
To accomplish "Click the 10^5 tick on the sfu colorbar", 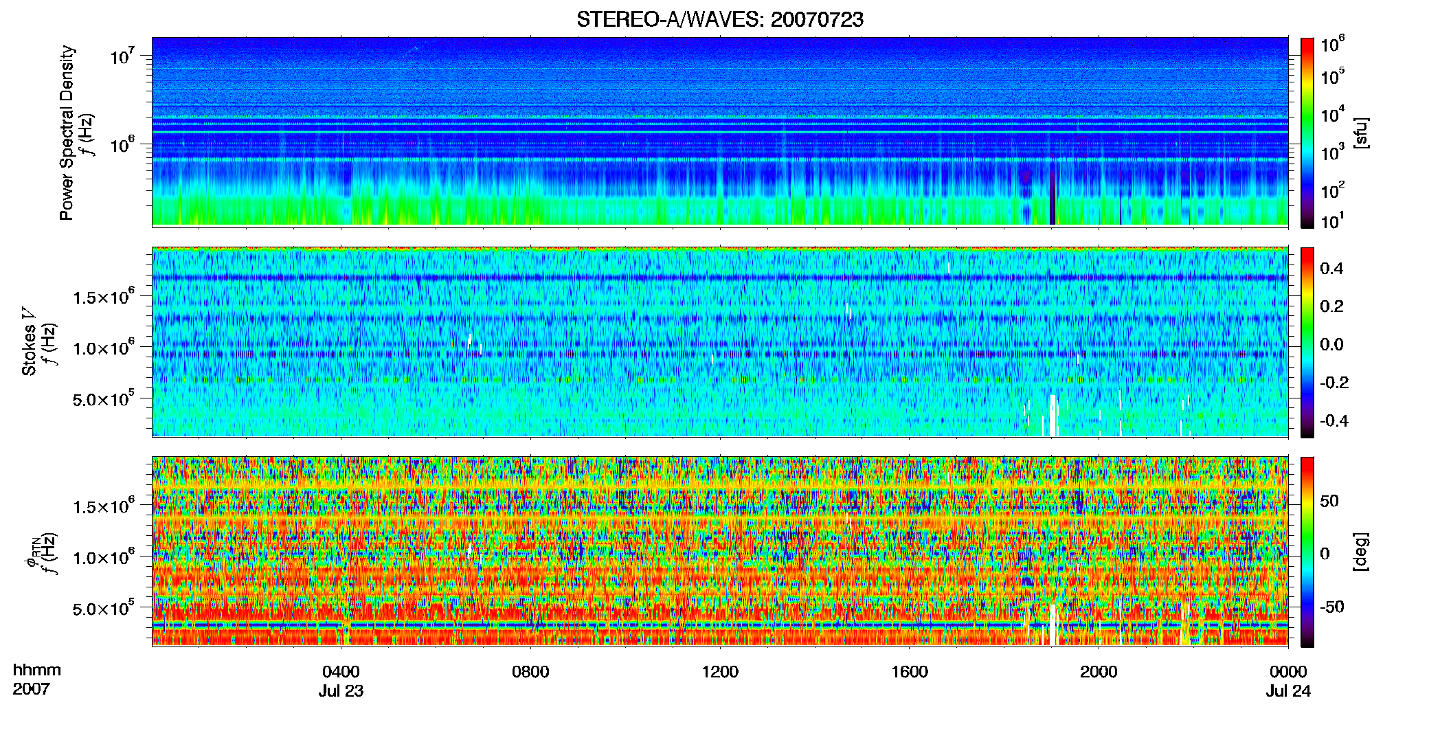I will pos(1333,76).
